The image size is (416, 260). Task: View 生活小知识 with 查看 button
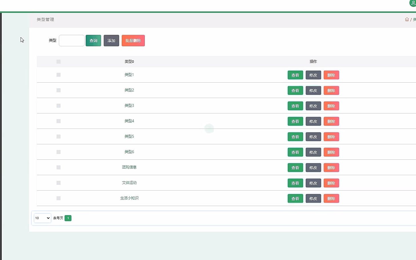coord(295,199)
